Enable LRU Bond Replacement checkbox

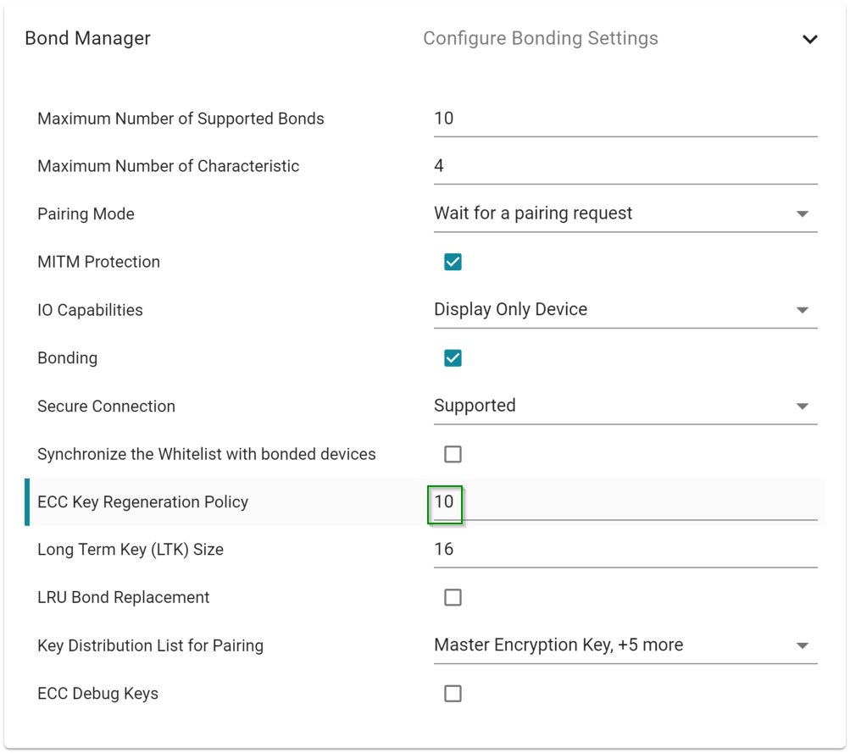tap(453, 598)
